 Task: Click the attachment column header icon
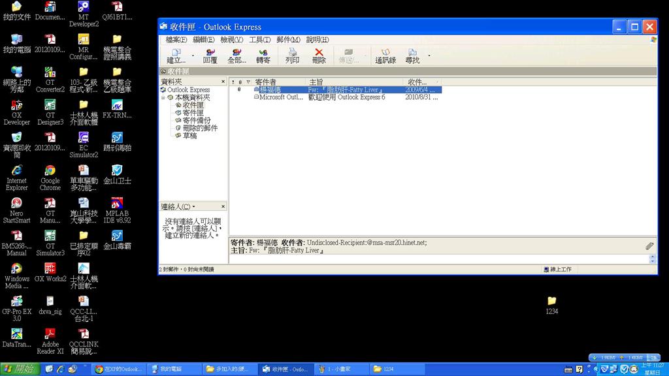[240, 82]
